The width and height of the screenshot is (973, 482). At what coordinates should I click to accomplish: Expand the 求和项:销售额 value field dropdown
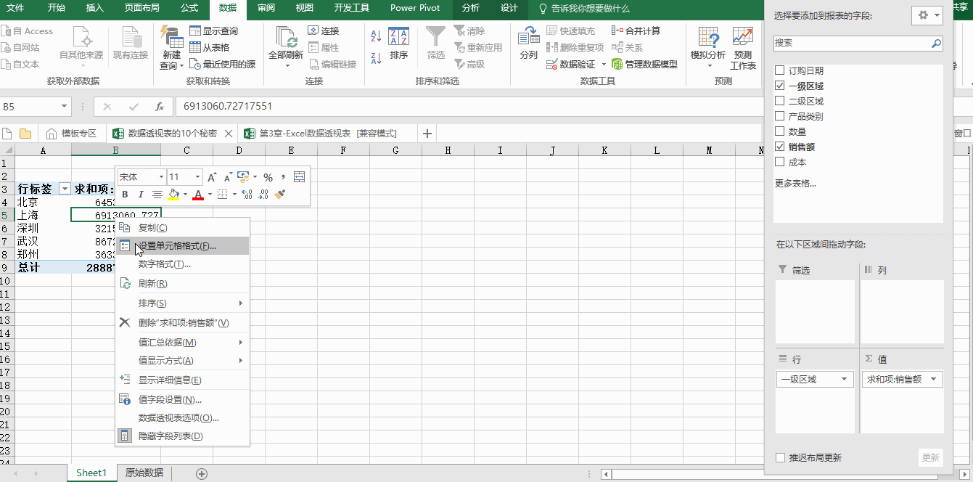click(933, 379)
